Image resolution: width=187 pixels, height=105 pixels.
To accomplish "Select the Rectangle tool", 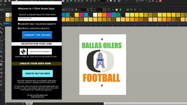I will pyautogui.click(x=1, y=44).
